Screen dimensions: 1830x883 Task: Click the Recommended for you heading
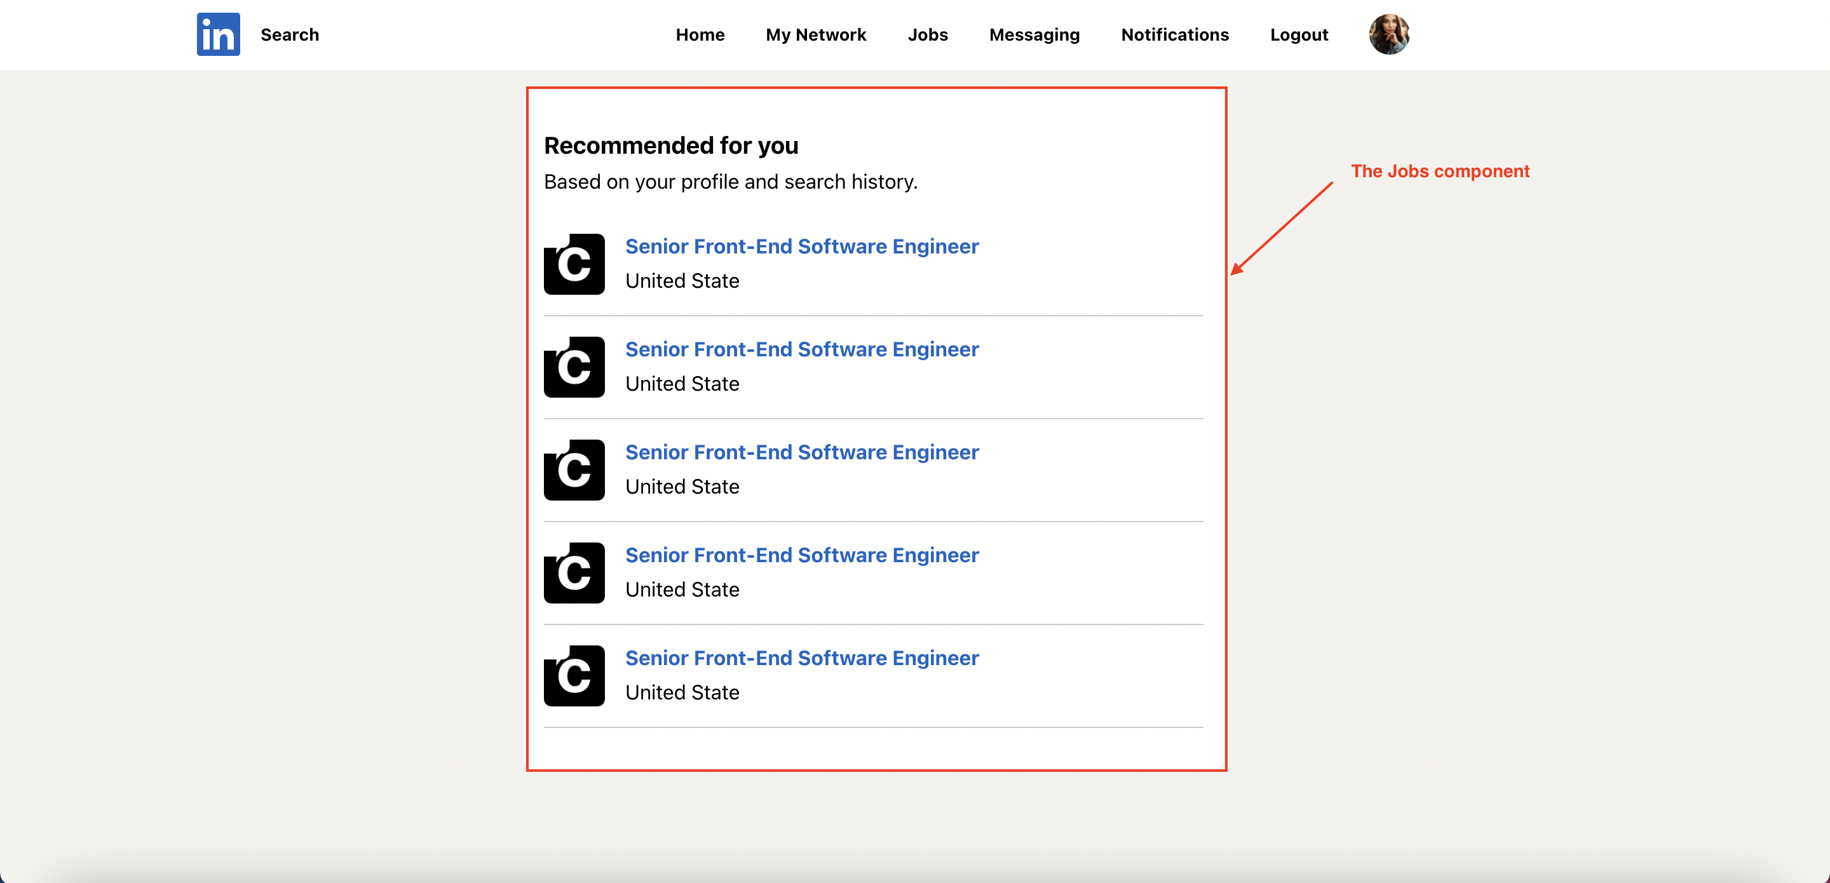(670, 145)
